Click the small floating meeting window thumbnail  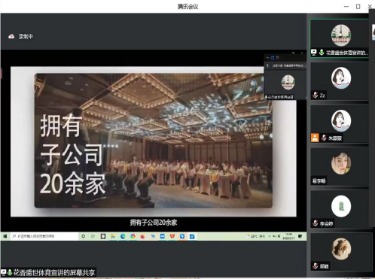(x=285, y=77)
